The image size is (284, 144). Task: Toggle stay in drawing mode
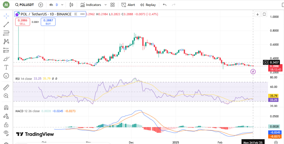6,116
